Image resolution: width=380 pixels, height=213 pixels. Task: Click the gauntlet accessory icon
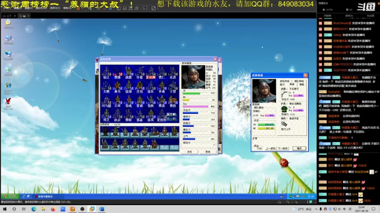point(284,124)
